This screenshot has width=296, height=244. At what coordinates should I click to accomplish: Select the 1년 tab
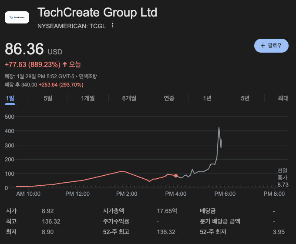[207, 98]
